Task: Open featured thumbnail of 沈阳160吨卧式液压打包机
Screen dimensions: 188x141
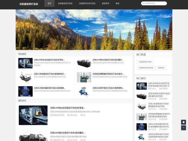Action: [x=84, y=63]
